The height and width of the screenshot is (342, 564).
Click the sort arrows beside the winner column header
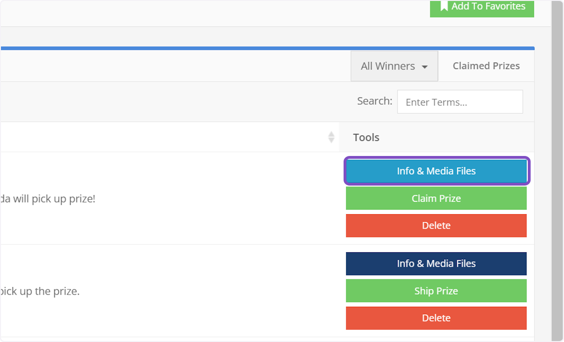tap(331, 137)
